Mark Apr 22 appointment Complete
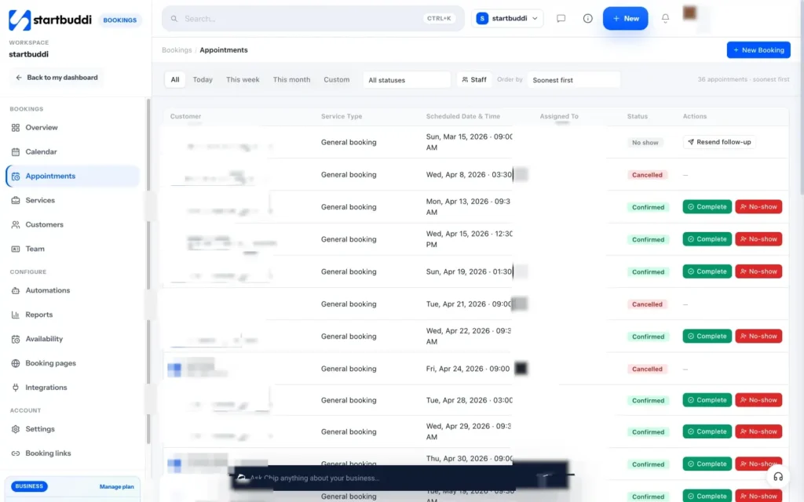The width and height of the screenshot is (804, 502). click(707, 336)
